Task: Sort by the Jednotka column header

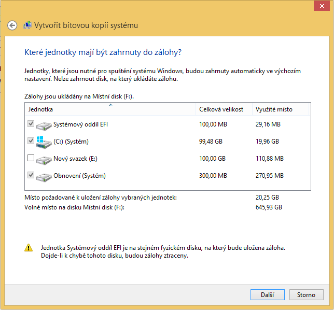Action: [110, 109]
